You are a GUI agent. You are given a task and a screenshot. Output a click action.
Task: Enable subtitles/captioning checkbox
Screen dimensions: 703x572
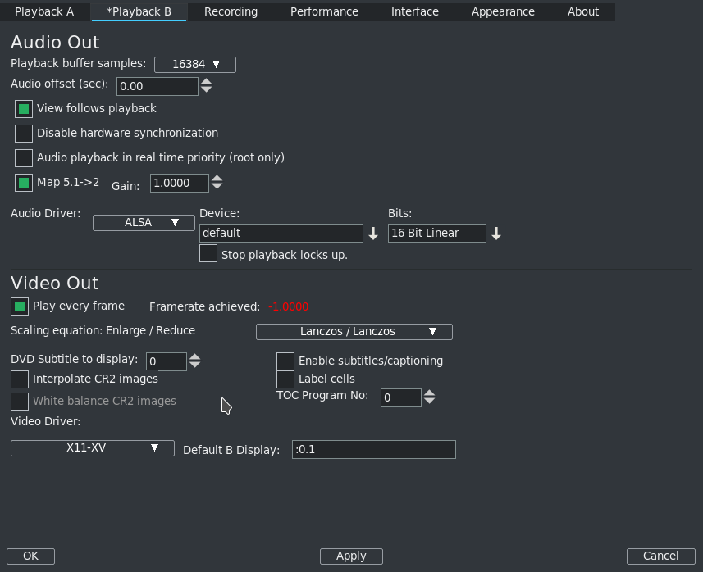pyautogui.click(x=285, y=361)
